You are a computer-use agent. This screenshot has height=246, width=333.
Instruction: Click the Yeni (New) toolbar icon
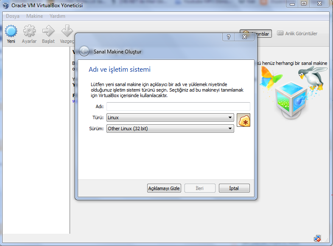[x=11, y=34]
